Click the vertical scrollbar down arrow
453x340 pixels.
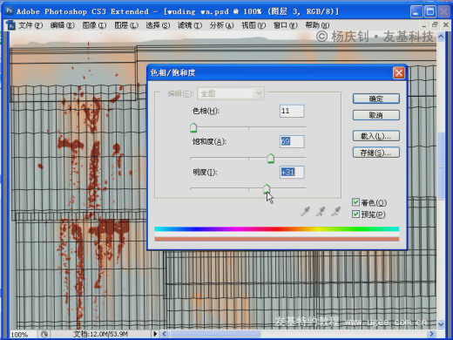441,324
